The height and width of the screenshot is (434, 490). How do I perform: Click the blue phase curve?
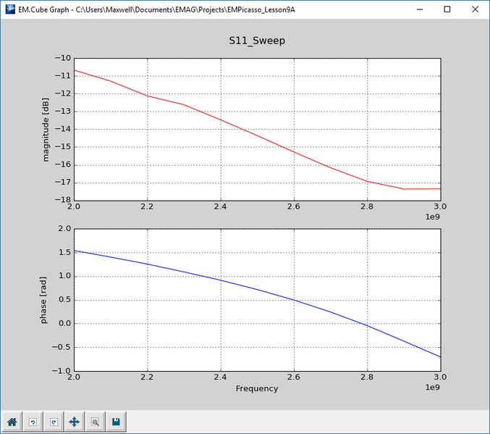pos(257,290)
